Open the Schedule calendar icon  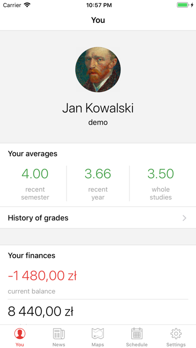pos(136,333)
